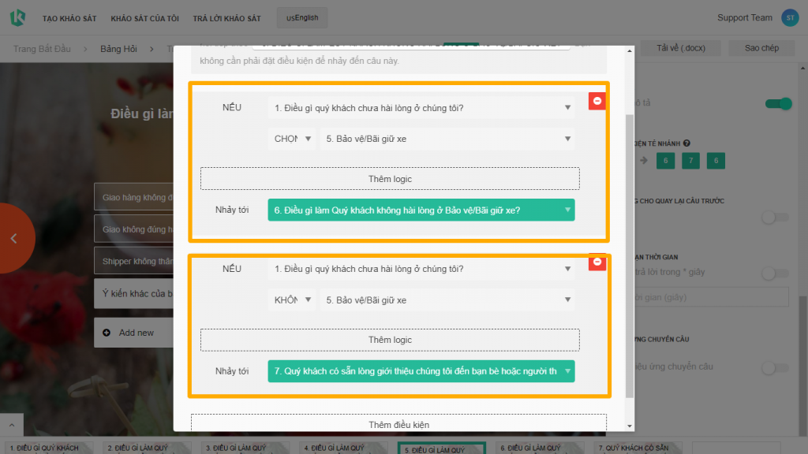808x454 pixels.
Task: Click Support Team account name
Action: [745, 17]
